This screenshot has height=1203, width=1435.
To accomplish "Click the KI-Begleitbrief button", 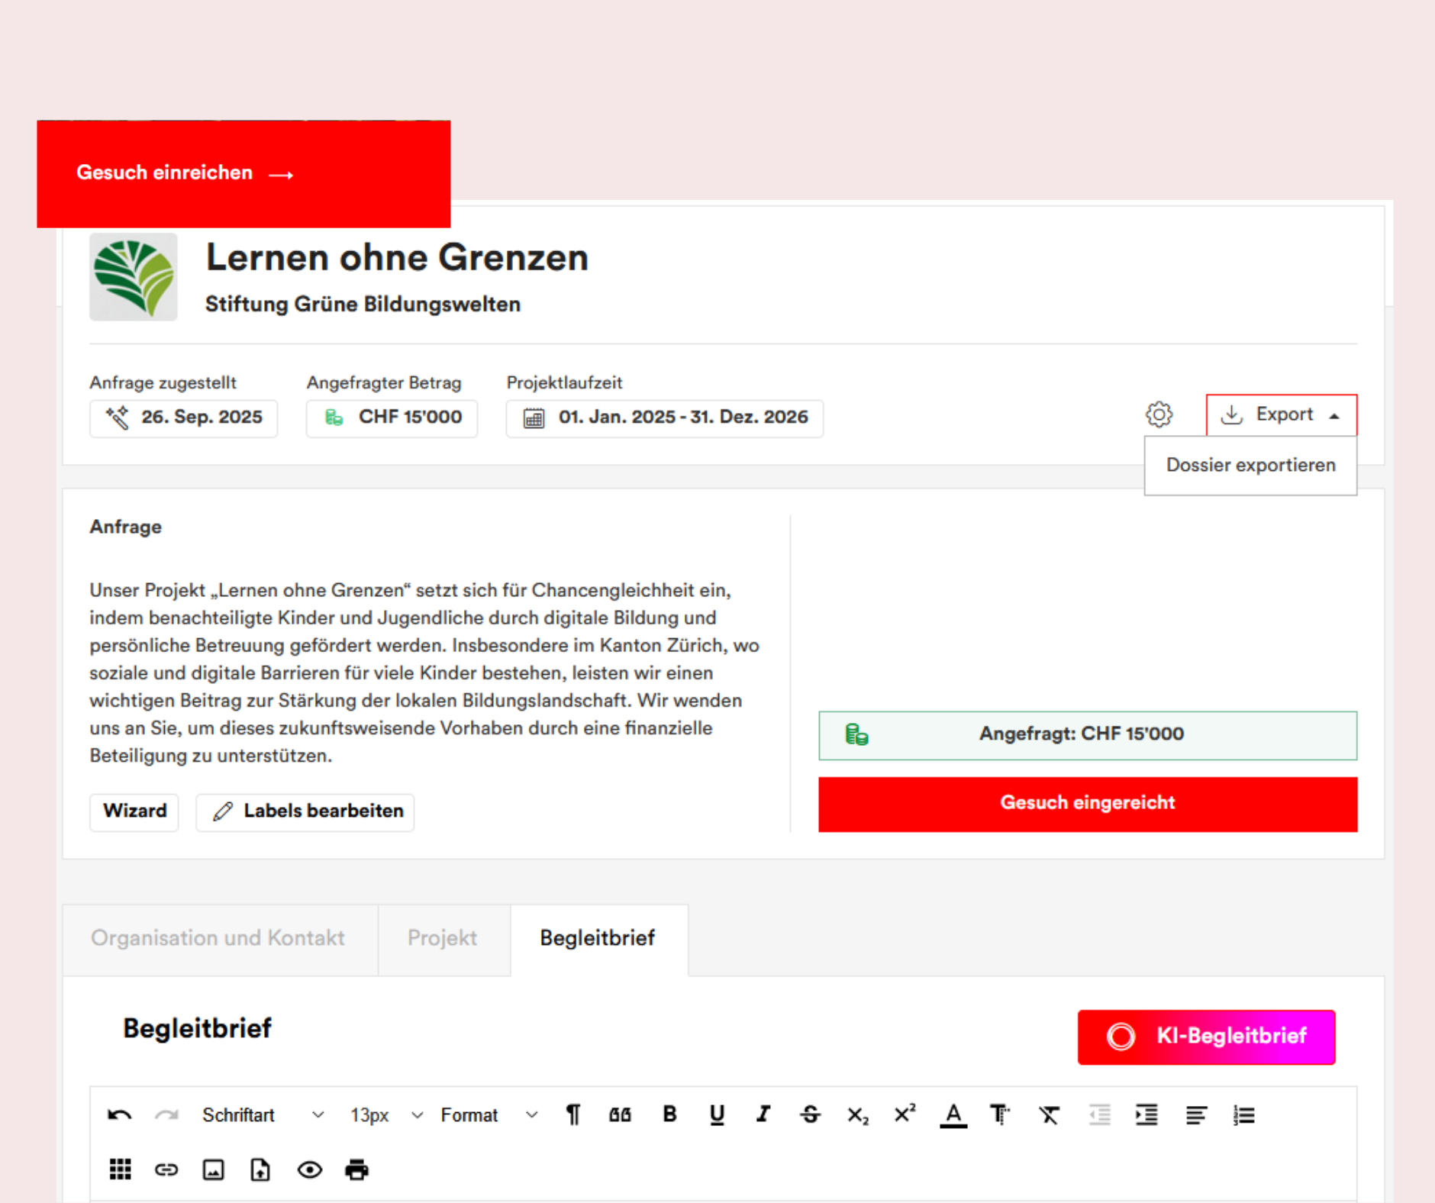I will (x=1206, y=1037).
